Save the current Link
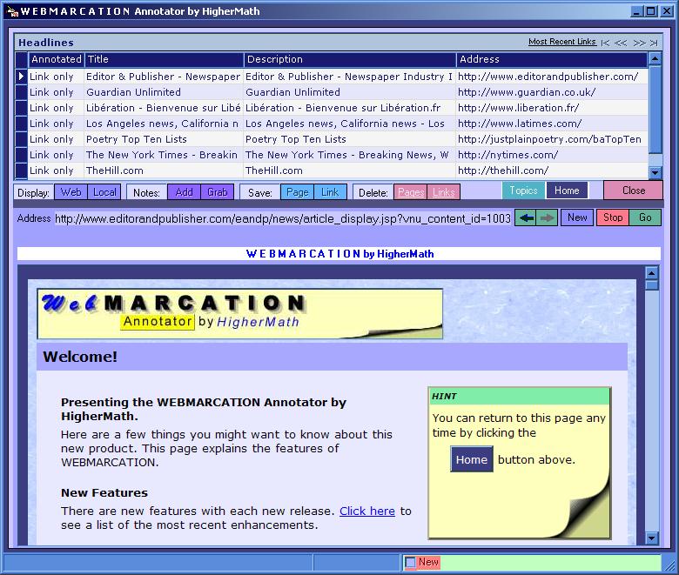Image resolution: width=679 pixels, height=575 pixels. pyautogui.click(x=330, y=192)
